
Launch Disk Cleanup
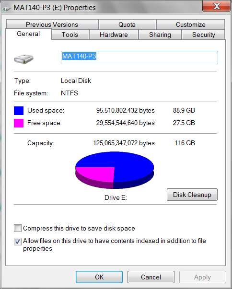(192, 195)
